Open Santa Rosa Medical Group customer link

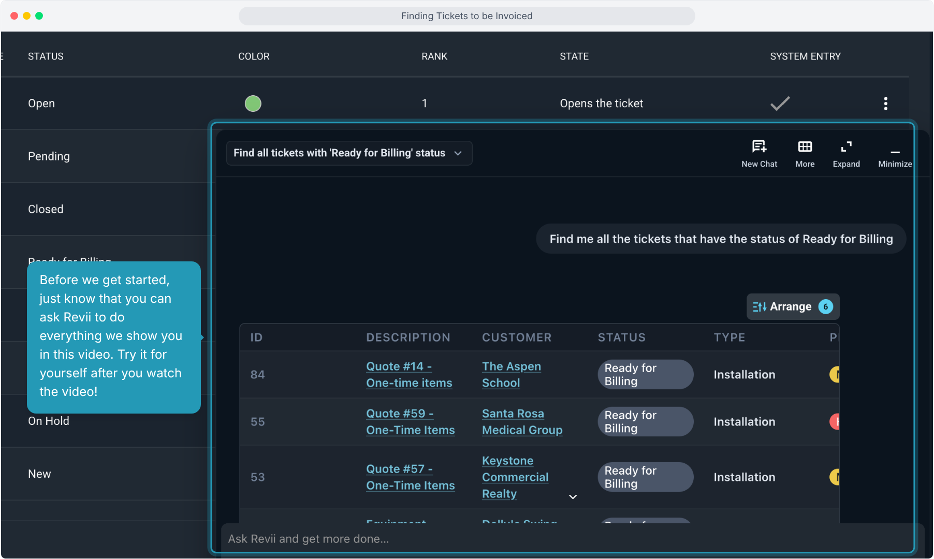(522, 422)
